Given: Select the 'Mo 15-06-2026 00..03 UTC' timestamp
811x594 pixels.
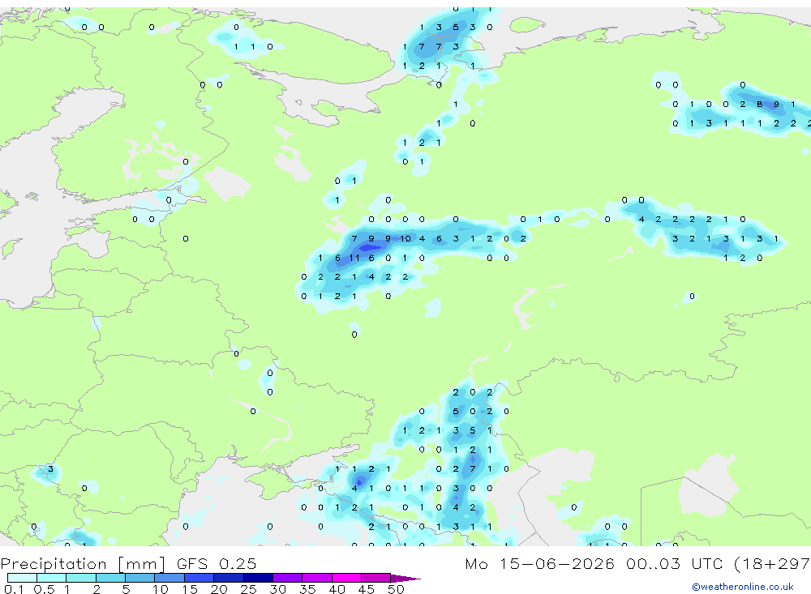Looking at the screenshot, I should [x=596, y=563].
